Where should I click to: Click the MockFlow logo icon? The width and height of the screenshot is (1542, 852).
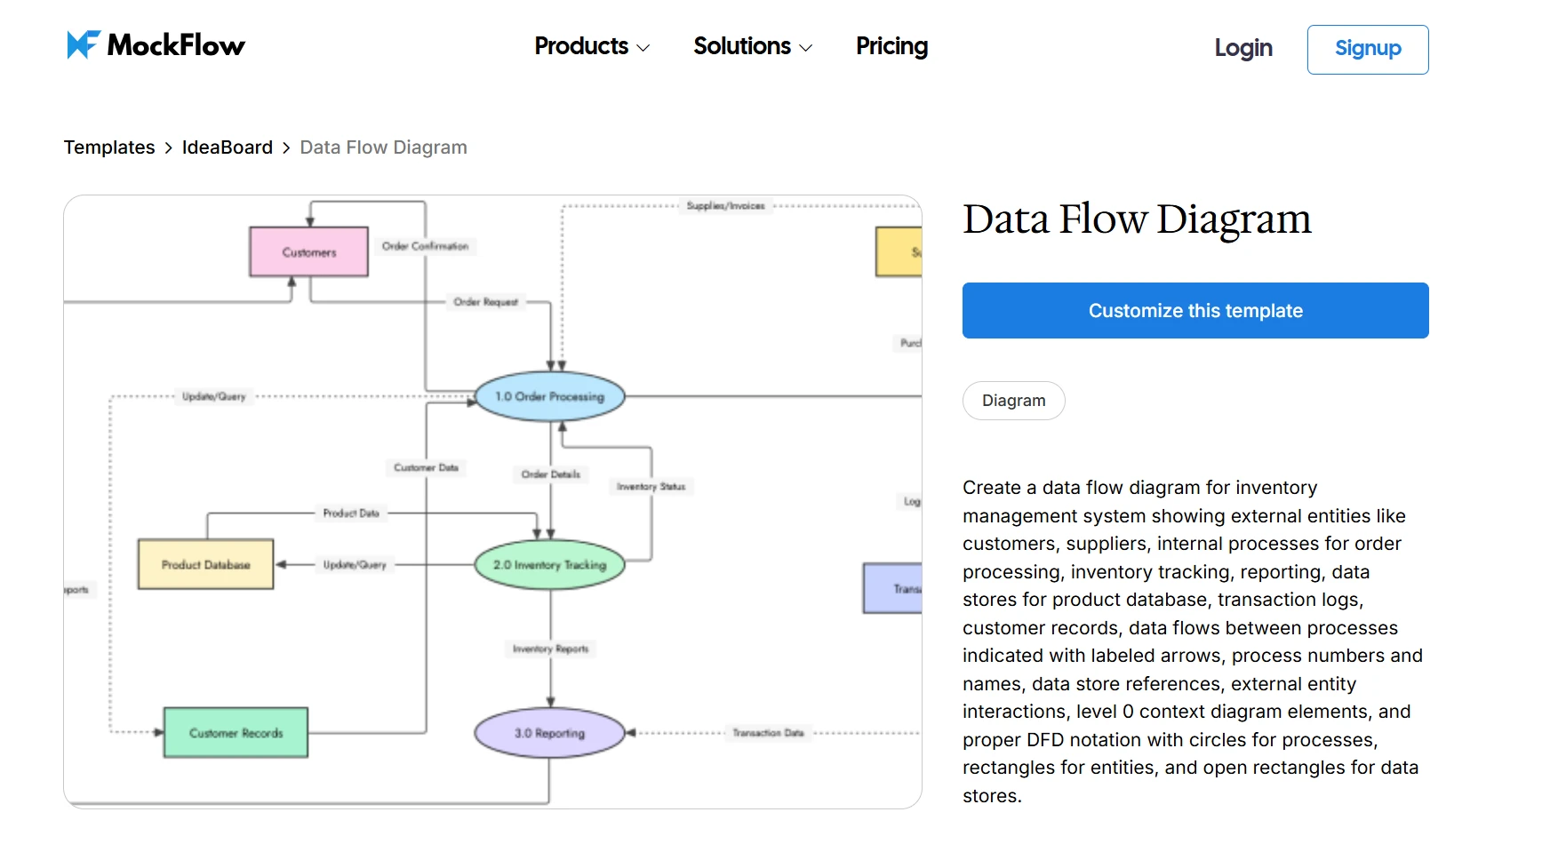coord(81,44)
